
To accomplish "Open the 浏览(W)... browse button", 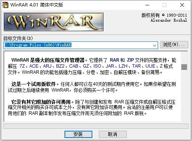I will click(x=174, y=44).
